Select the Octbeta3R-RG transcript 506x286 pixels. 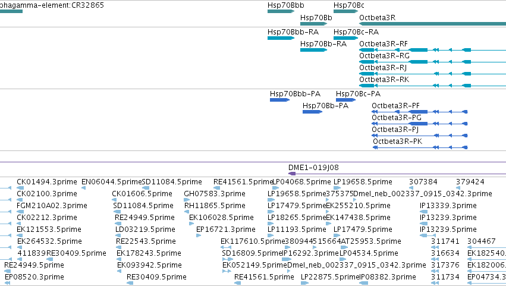click(x=384, y=56)
